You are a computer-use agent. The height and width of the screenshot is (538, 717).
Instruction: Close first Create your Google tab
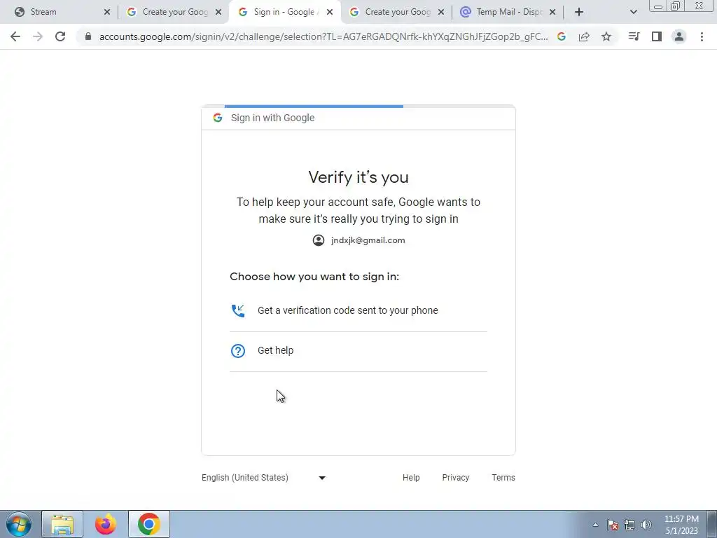(x=218, y=12)
